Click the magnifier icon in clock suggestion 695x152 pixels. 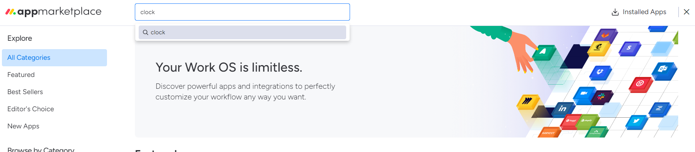coord(146,32)
